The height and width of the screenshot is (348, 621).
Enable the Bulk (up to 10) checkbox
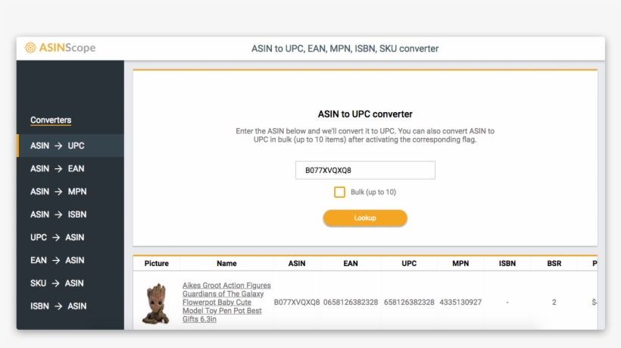pos(339,193)
